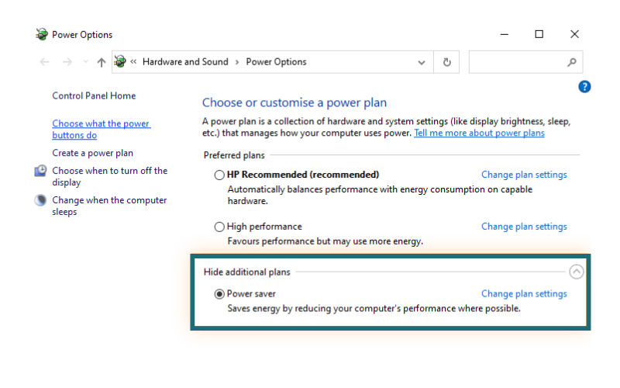The height and width of the screenshot is (388, 620).
Task: Click the Power Options title bar icon
Action: coord(42,34)
